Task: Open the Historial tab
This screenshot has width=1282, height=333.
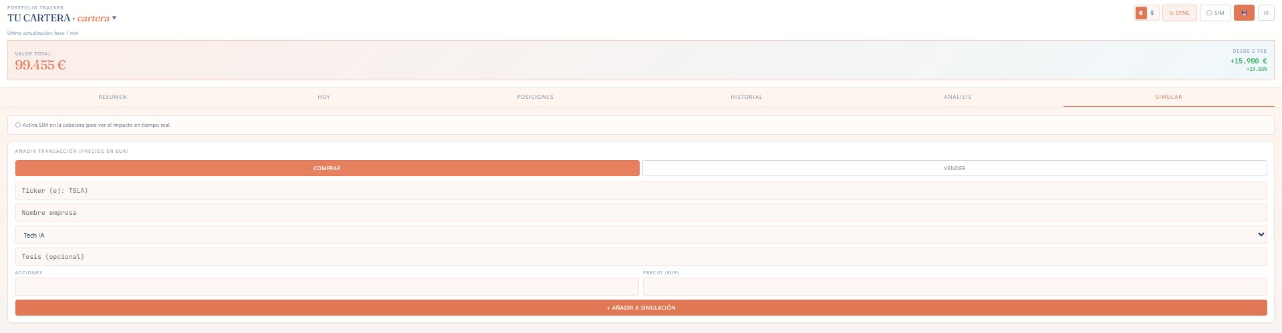Action: click(x=746, y=97)
